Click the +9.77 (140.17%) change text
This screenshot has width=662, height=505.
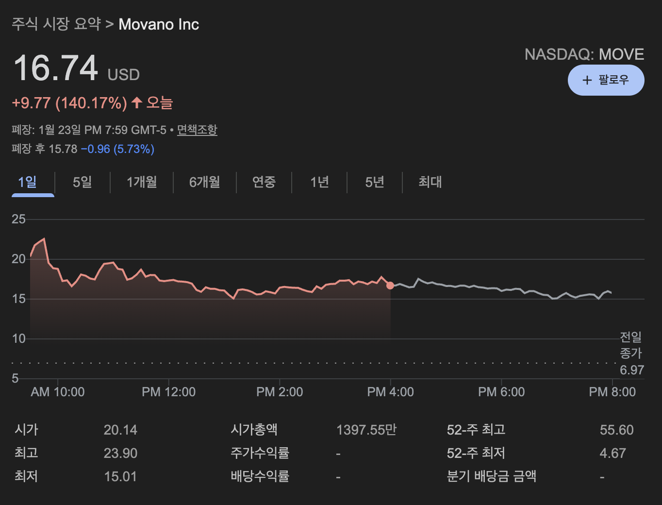coord(69,103)
